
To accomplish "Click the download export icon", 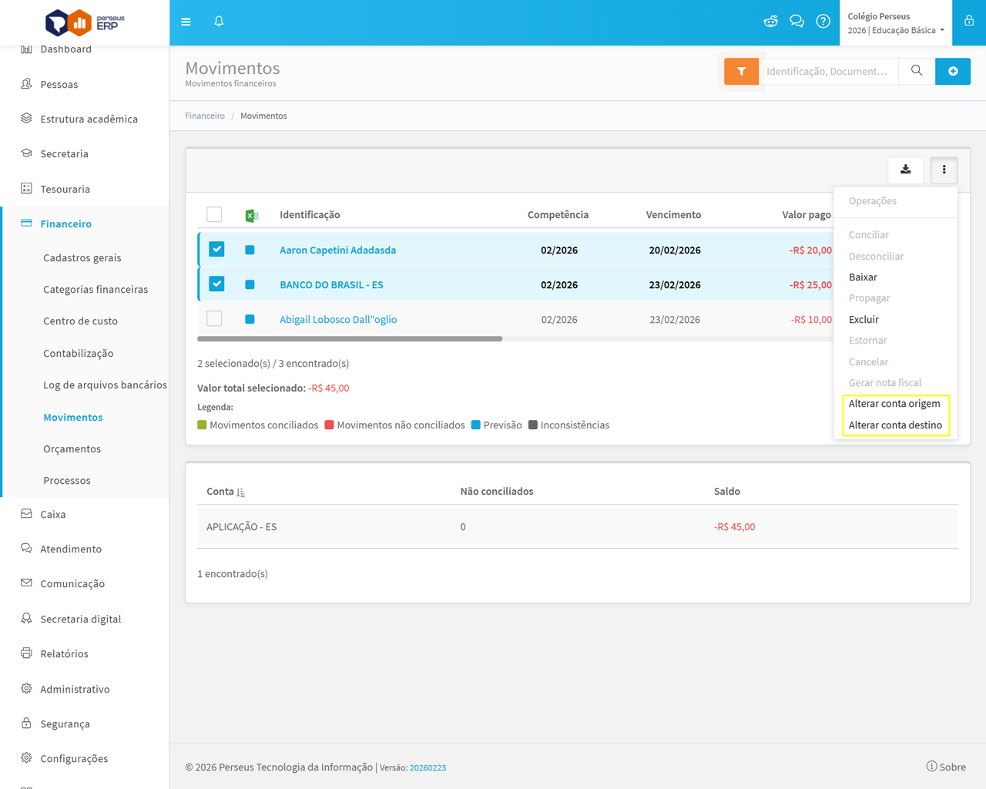I will (906, 170).
